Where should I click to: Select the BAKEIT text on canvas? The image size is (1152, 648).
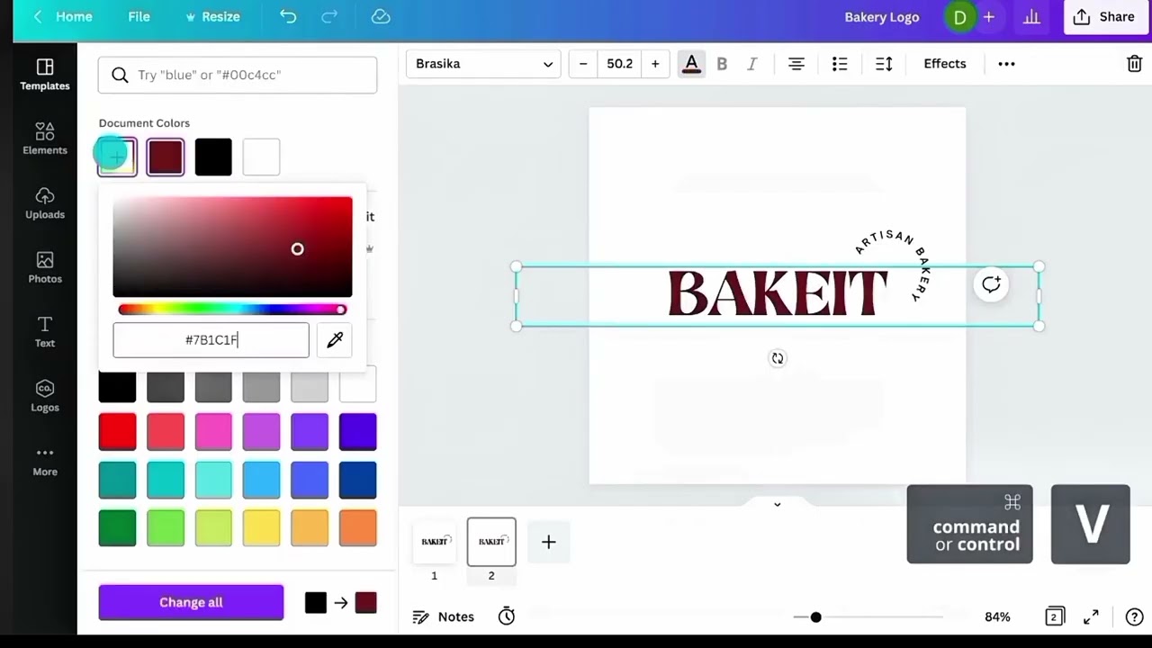(778, 293)
